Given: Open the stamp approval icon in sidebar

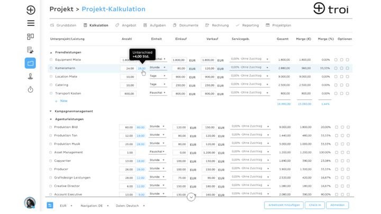Looking at the screenshot, I should click(30, 77).
